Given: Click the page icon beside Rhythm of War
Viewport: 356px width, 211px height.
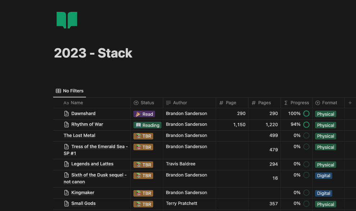Looking at the screenshot, I should [66, 124].
